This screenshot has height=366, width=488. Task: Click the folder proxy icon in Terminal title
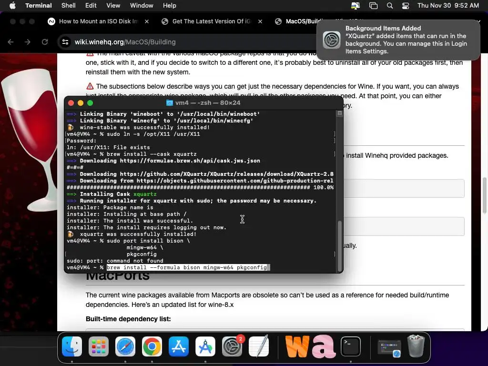(x=169, y=103)
